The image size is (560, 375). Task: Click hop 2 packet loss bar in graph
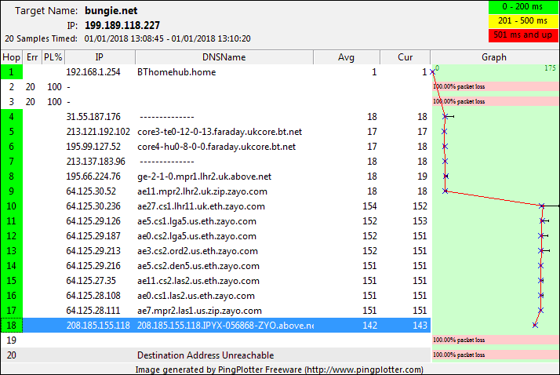[495, 86]
